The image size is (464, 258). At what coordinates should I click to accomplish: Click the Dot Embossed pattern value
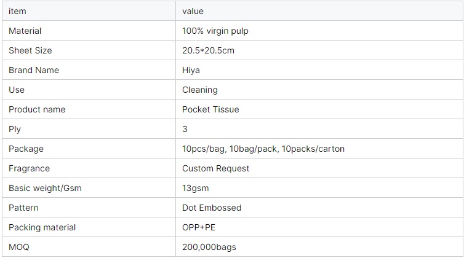point(212,208)
